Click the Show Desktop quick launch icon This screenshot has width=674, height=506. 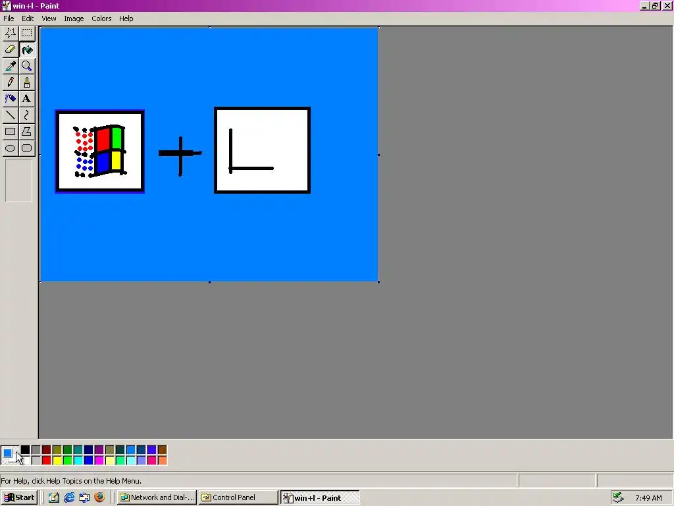pyautogui.click(x=54, y=497)
